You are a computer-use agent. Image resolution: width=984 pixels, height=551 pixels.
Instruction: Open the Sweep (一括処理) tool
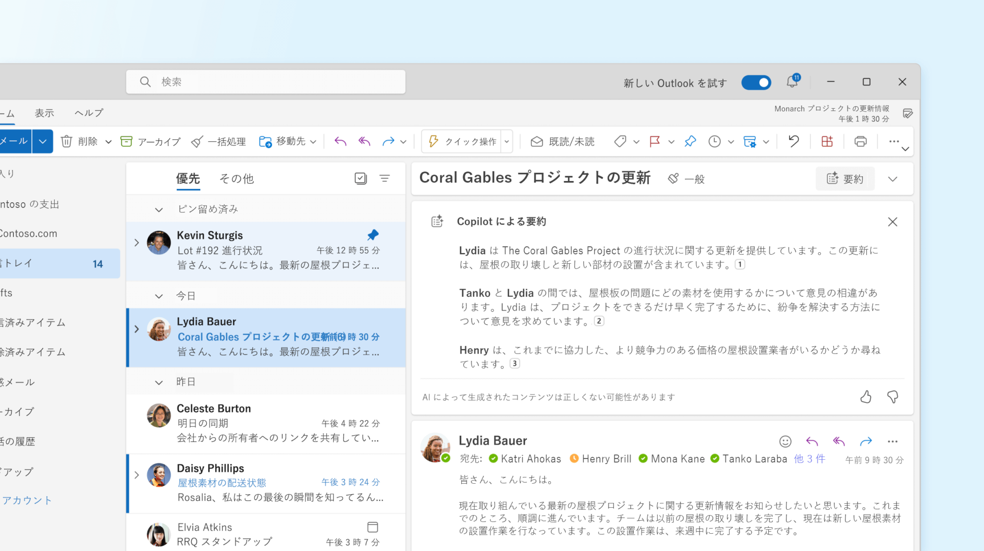tap(219, 141)
